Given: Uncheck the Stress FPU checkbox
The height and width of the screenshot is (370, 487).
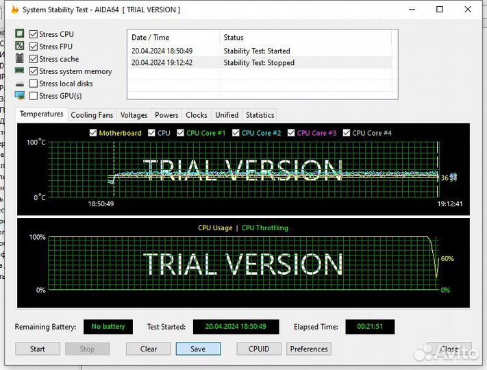Looking at the screenshot, I should coord(34,47).
